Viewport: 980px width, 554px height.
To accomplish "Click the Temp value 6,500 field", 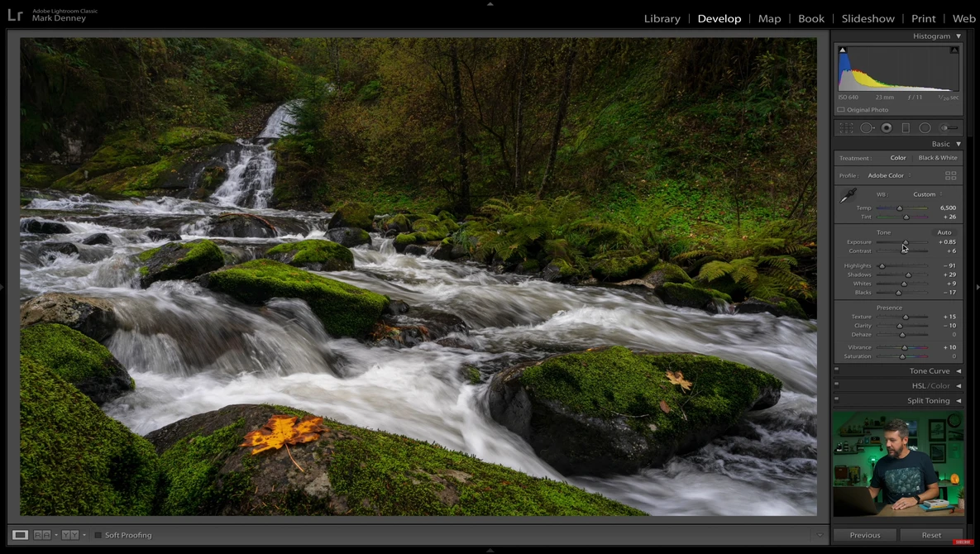I will [x=948, y=208].
